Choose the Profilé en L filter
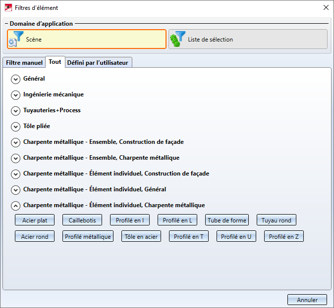This screenshot has height=308, width=334. coord(177,220)
